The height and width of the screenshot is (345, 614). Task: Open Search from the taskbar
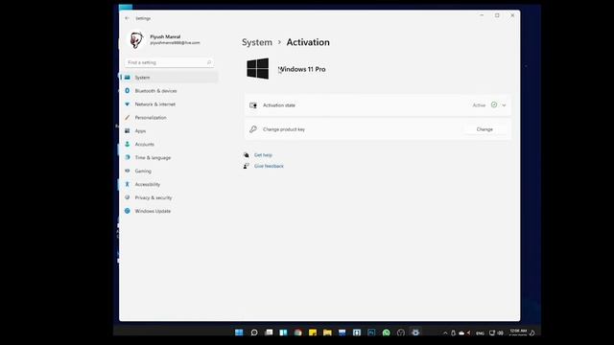(x=253, y=333)
